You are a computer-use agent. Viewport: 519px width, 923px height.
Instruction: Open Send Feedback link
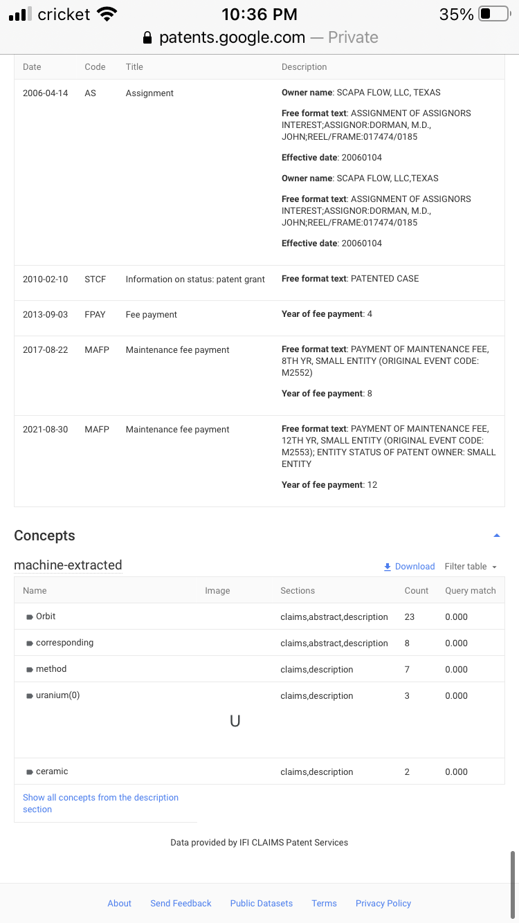point(181,903)
